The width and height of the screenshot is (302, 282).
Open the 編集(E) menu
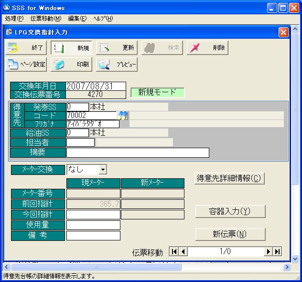(77, 19)
